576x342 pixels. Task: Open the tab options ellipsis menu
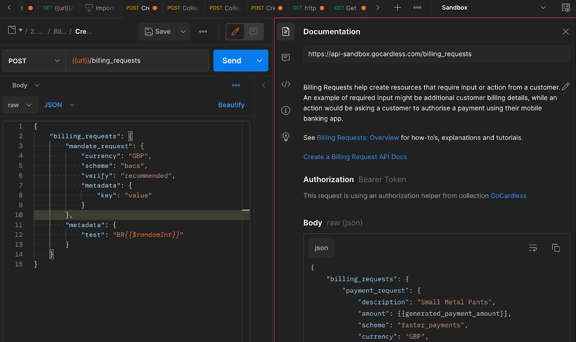(417, 8)
